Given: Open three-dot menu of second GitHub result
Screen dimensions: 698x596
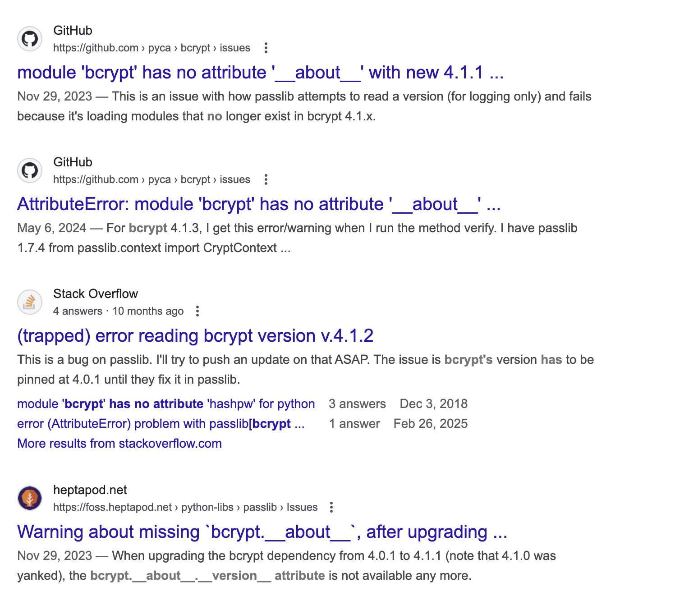Looking at the screenshot, I should point(266,179).
